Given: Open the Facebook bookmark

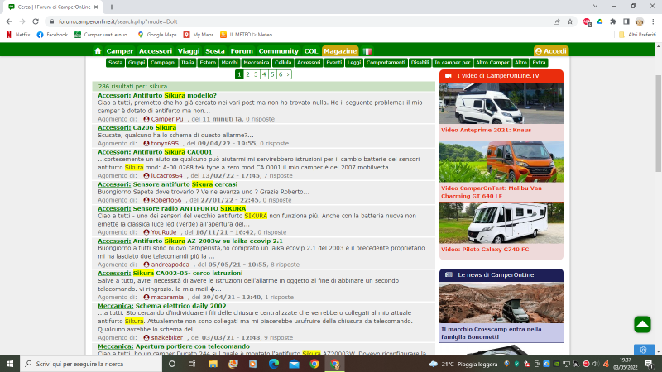Looking at the screenshot, I should (x=52, y=35).
